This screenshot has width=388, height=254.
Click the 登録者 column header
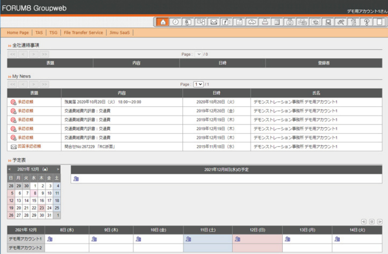(324, 63)
